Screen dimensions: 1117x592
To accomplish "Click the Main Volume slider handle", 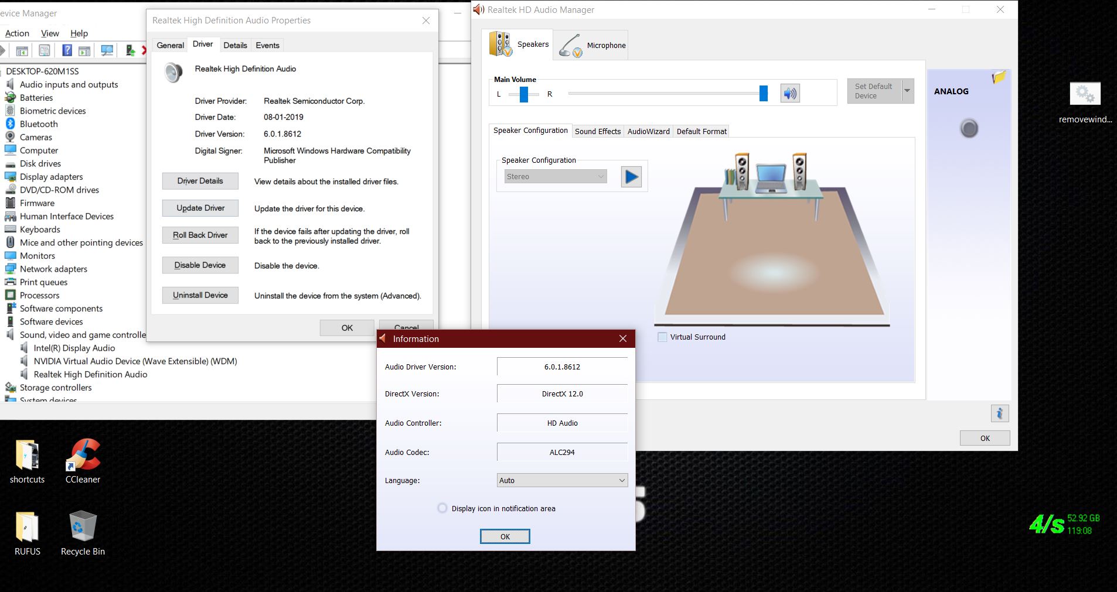I will pyautogui.click(x=764, y=93).
